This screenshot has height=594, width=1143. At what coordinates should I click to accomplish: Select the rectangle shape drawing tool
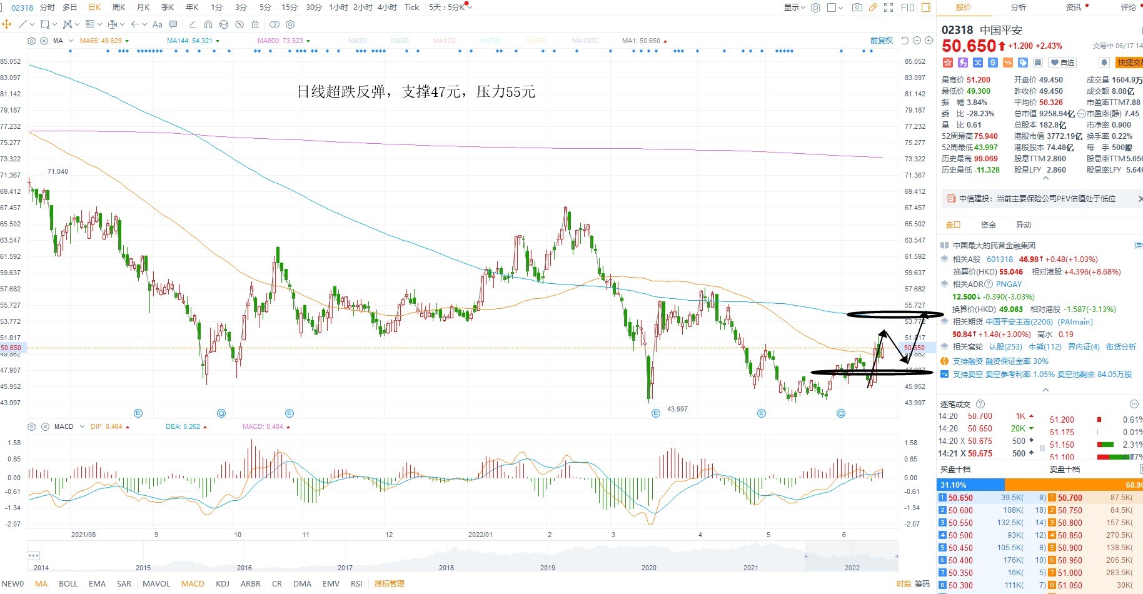click(x=44, y=24)
